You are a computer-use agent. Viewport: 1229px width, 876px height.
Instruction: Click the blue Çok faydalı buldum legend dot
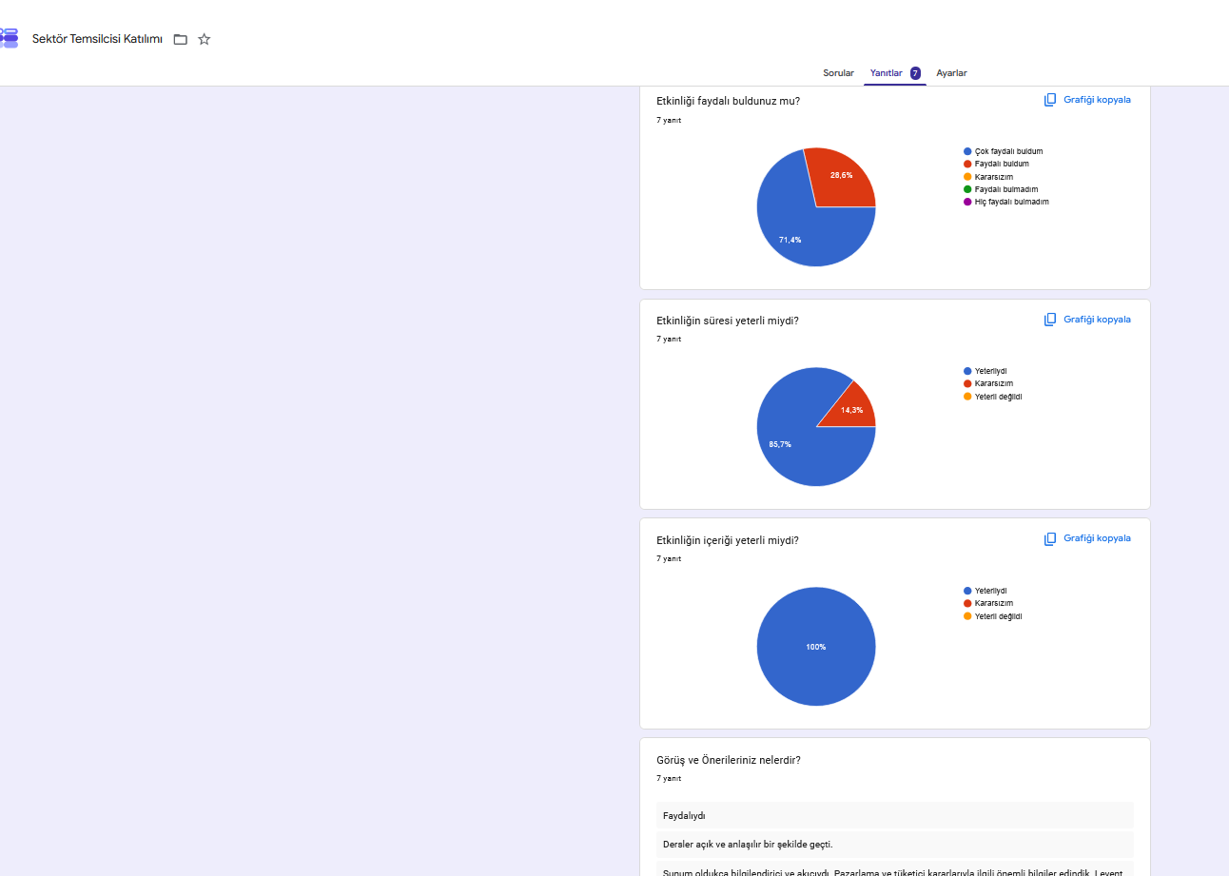tap(967, 151)
